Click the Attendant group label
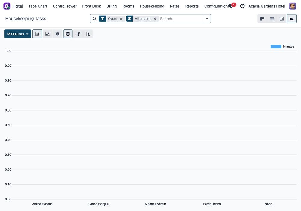The image size is (301, 211). coord(143,19)
